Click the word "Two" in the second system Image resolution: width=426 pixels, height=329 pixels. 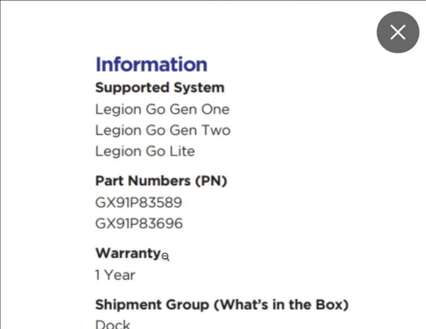point(216,130)
